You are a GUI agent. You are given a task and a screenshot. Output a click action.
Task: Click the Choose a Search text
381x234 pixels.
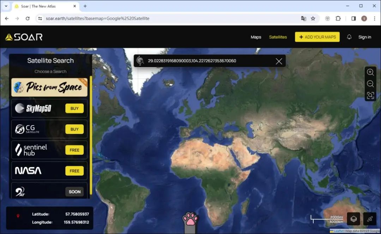click(x=50, y=71)
